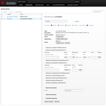Open the hacluster user dropdown

tap(77, 2)
